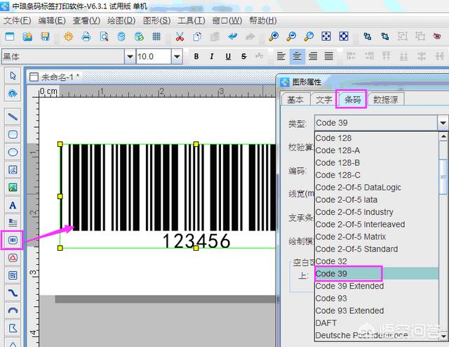
Task: Switch to the 条码 tab
Action: point(352,100)
